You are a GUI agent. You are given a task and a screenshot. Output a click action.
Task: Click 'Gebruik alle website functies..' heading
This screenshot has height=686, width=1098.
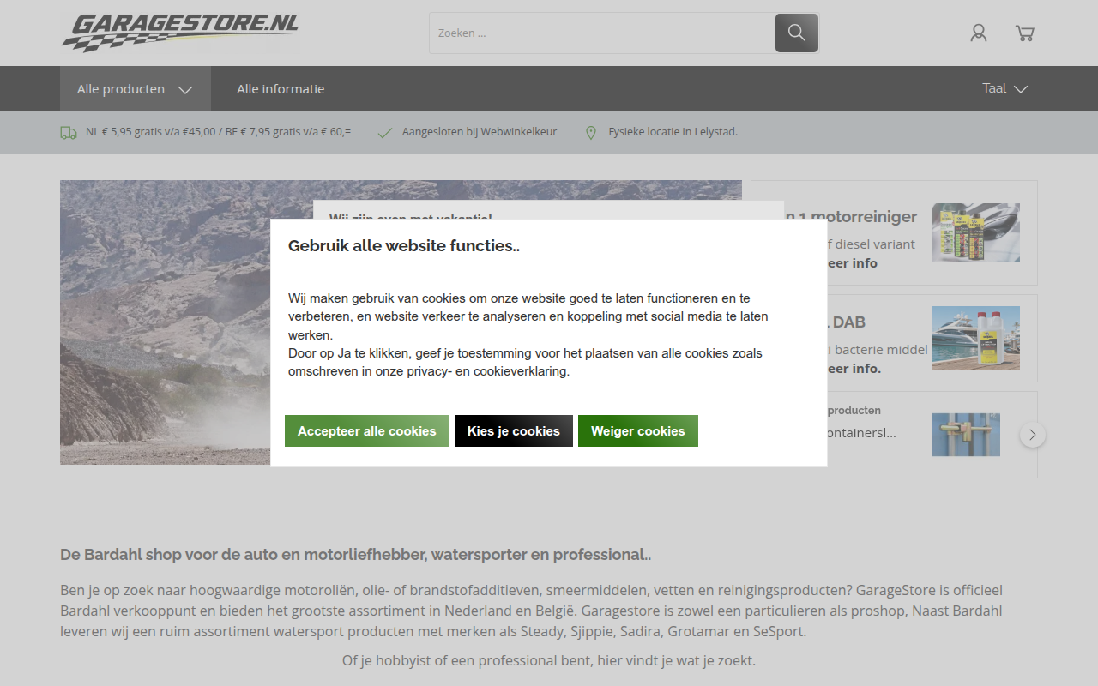point(404,246)
